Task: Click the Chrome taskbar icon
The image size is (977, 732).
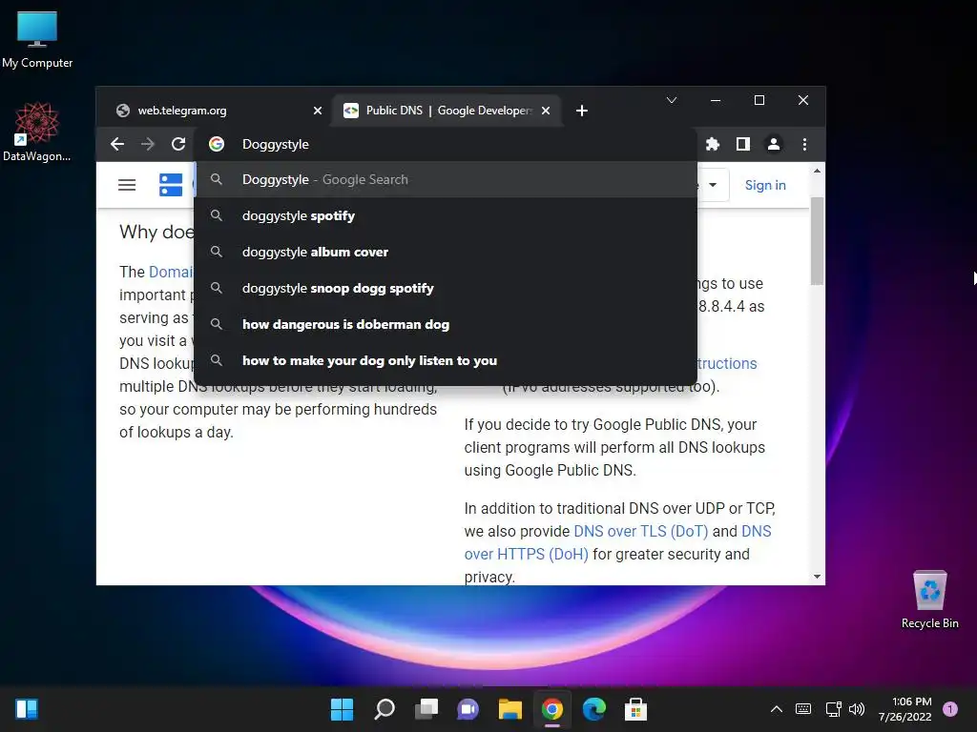Action: (552, 709)
